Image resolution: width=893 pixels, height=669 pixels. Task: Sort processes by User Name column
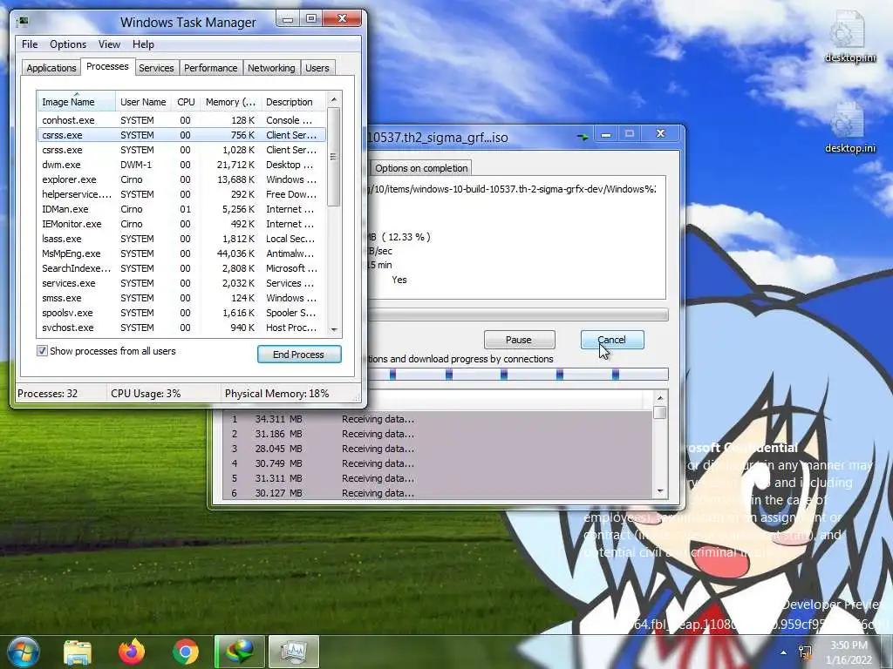(143, 102)
